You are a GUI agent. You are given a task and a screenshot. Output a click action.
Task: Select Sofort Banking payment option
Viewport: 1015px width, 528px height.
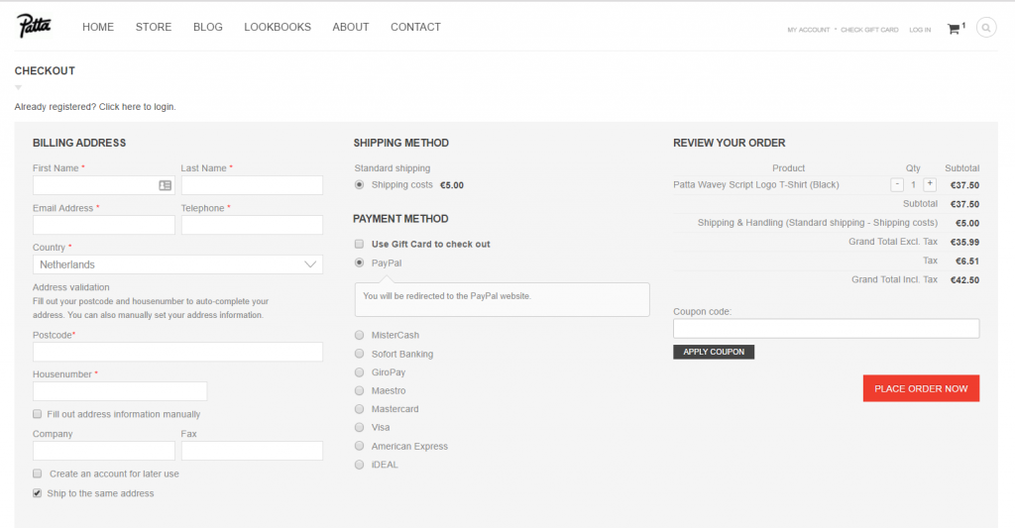(359, 354)
